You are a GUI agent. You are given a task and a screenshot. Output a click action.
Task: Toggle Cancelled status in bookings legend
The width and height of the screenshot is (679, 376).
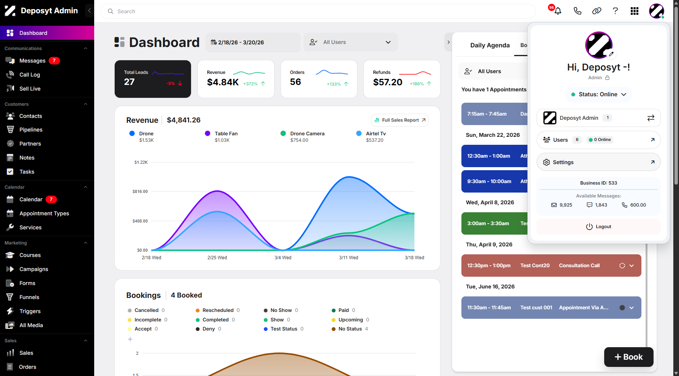(x=146, y=310)
